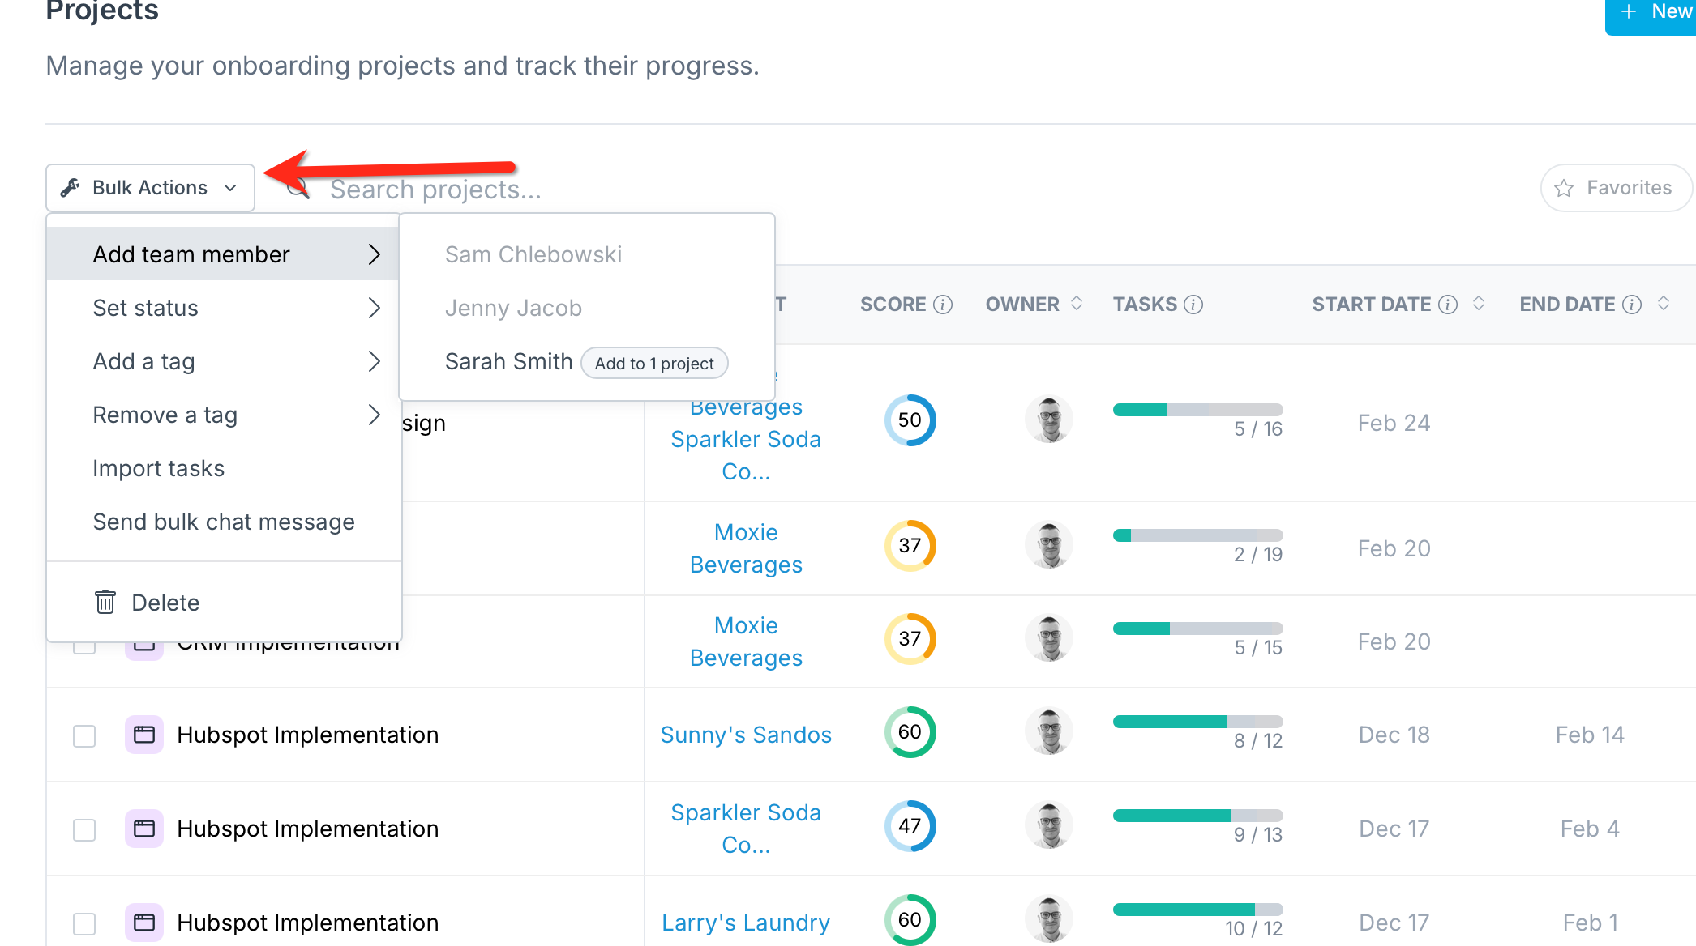Click the End Date info icon
Viewport: 1696px width, 946px height.
tap(1632, 305)
